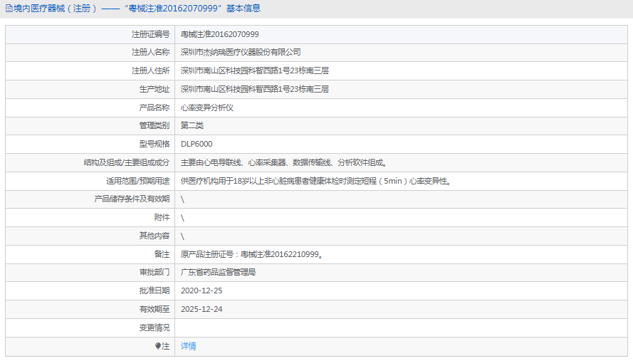Viewport: 633px width, 361px height.
Task: Click the 注册人住所 row label
Action: pos(150,70)
